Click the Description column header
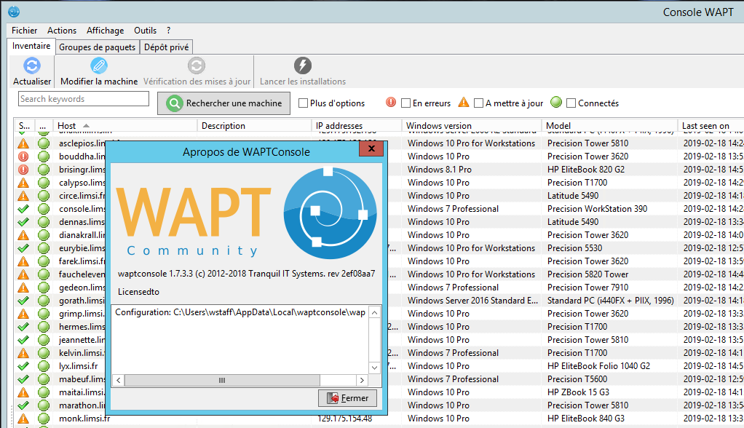This screenshot has height=428, width=744. point(254,126)
